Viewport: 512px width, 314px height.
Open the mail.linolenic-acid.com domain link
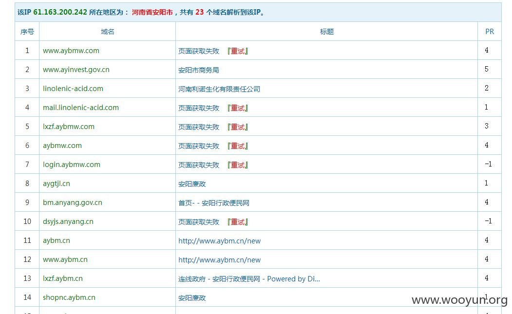click(81, 108)
